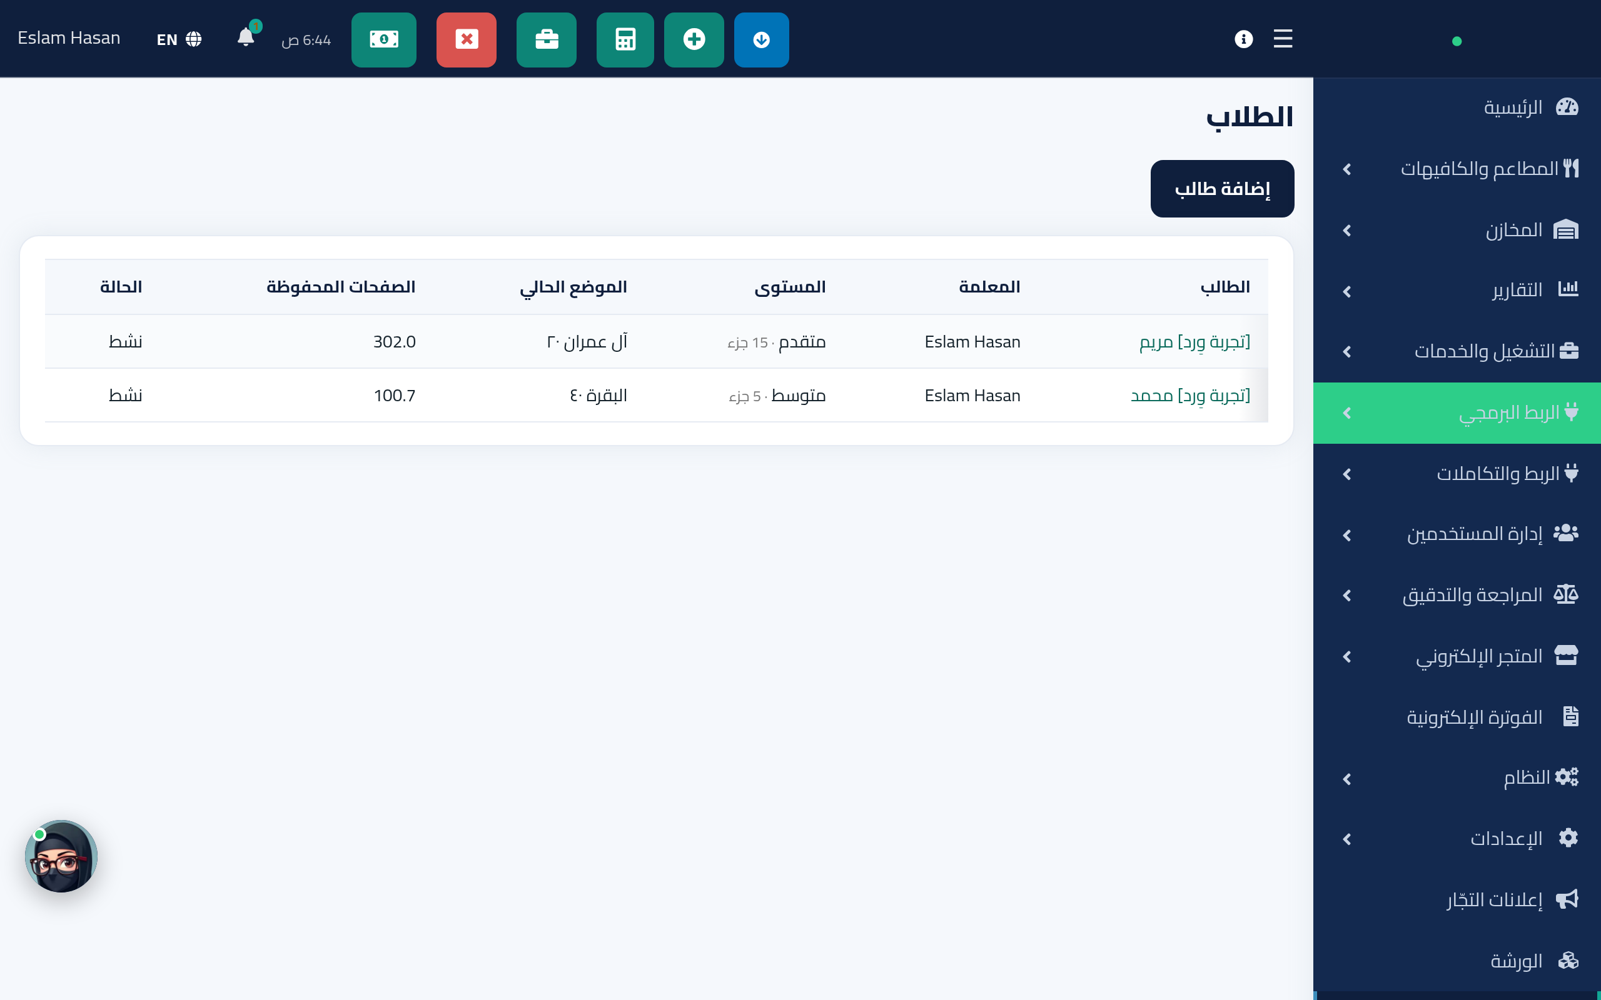1601x1000 pixels.
Task: Open student [تجربة وِرد] محمد link
Action: pyautogui.click(x=1190, y=396)
